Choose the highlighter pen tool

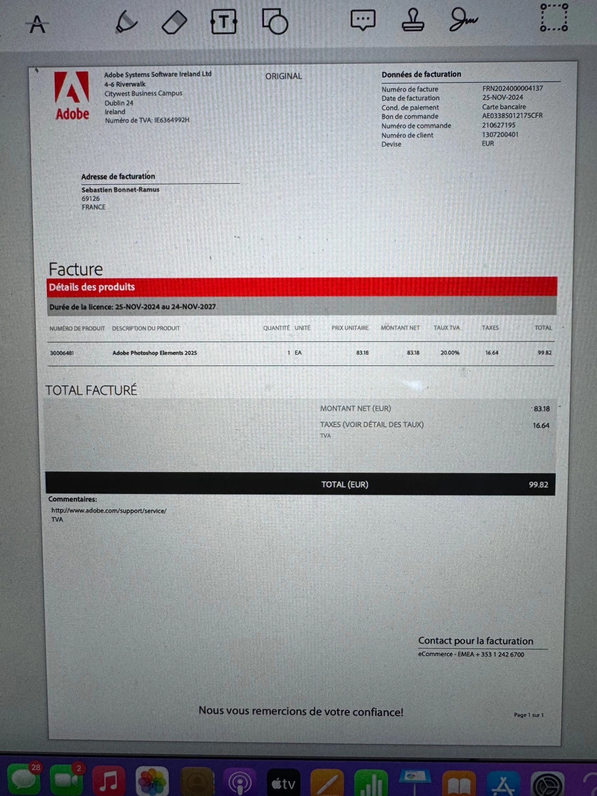[126, 21]
